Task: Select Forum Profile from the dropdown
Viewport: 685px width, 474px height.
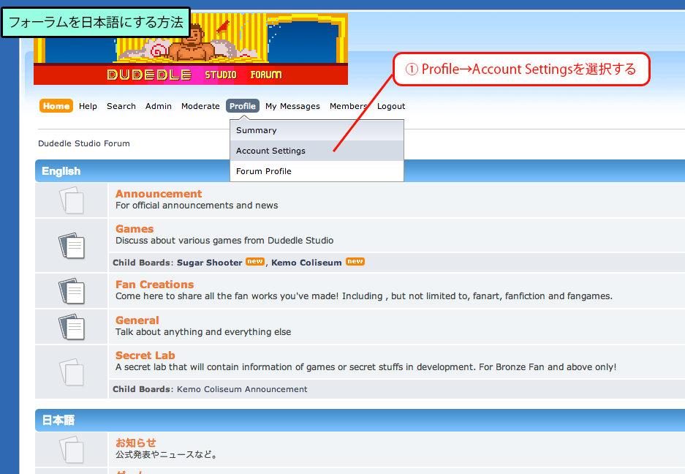Action: [x=317, y=171]
